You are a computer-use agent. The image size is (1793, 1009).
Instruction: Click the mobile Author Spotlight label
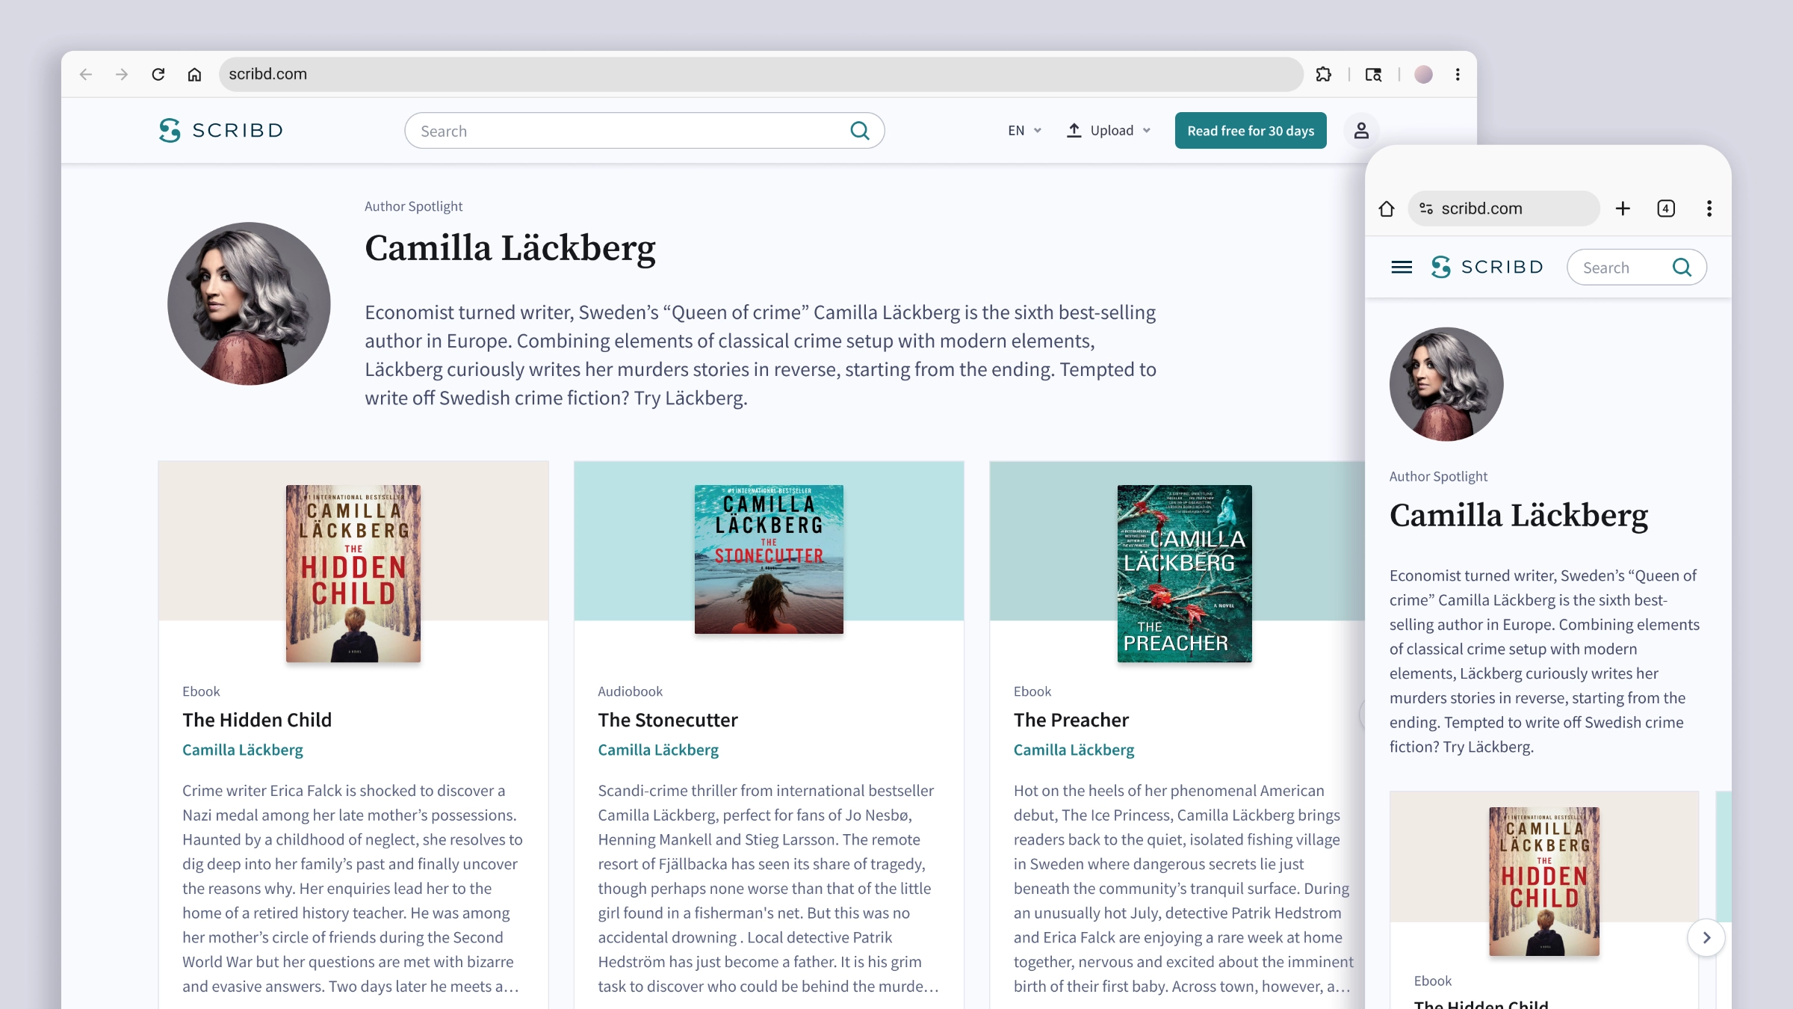[x=1438, y=477]
